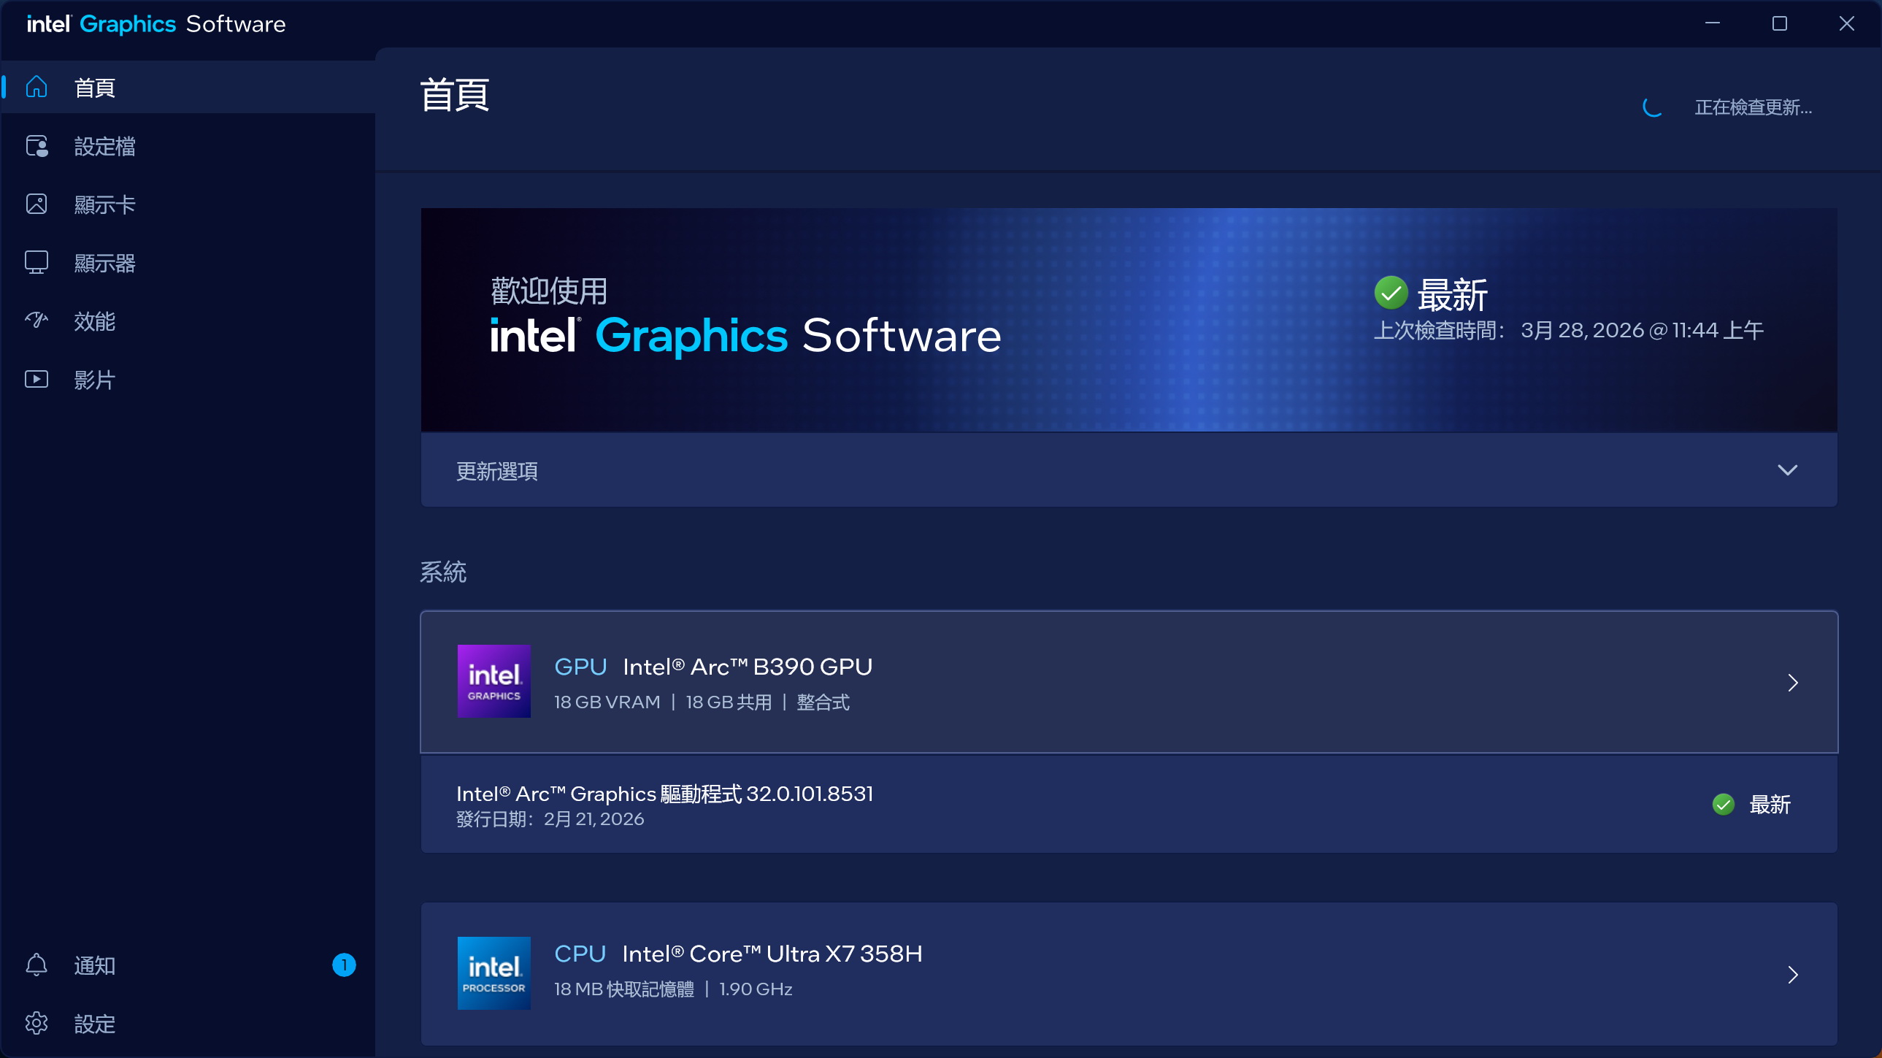Click the home icon in sidebar
The height and width of the screenshot is (1058, 1882).
(x=37, y=87)
